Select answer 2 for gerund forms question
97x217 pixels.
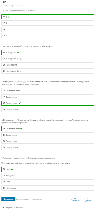coord(48,23)
